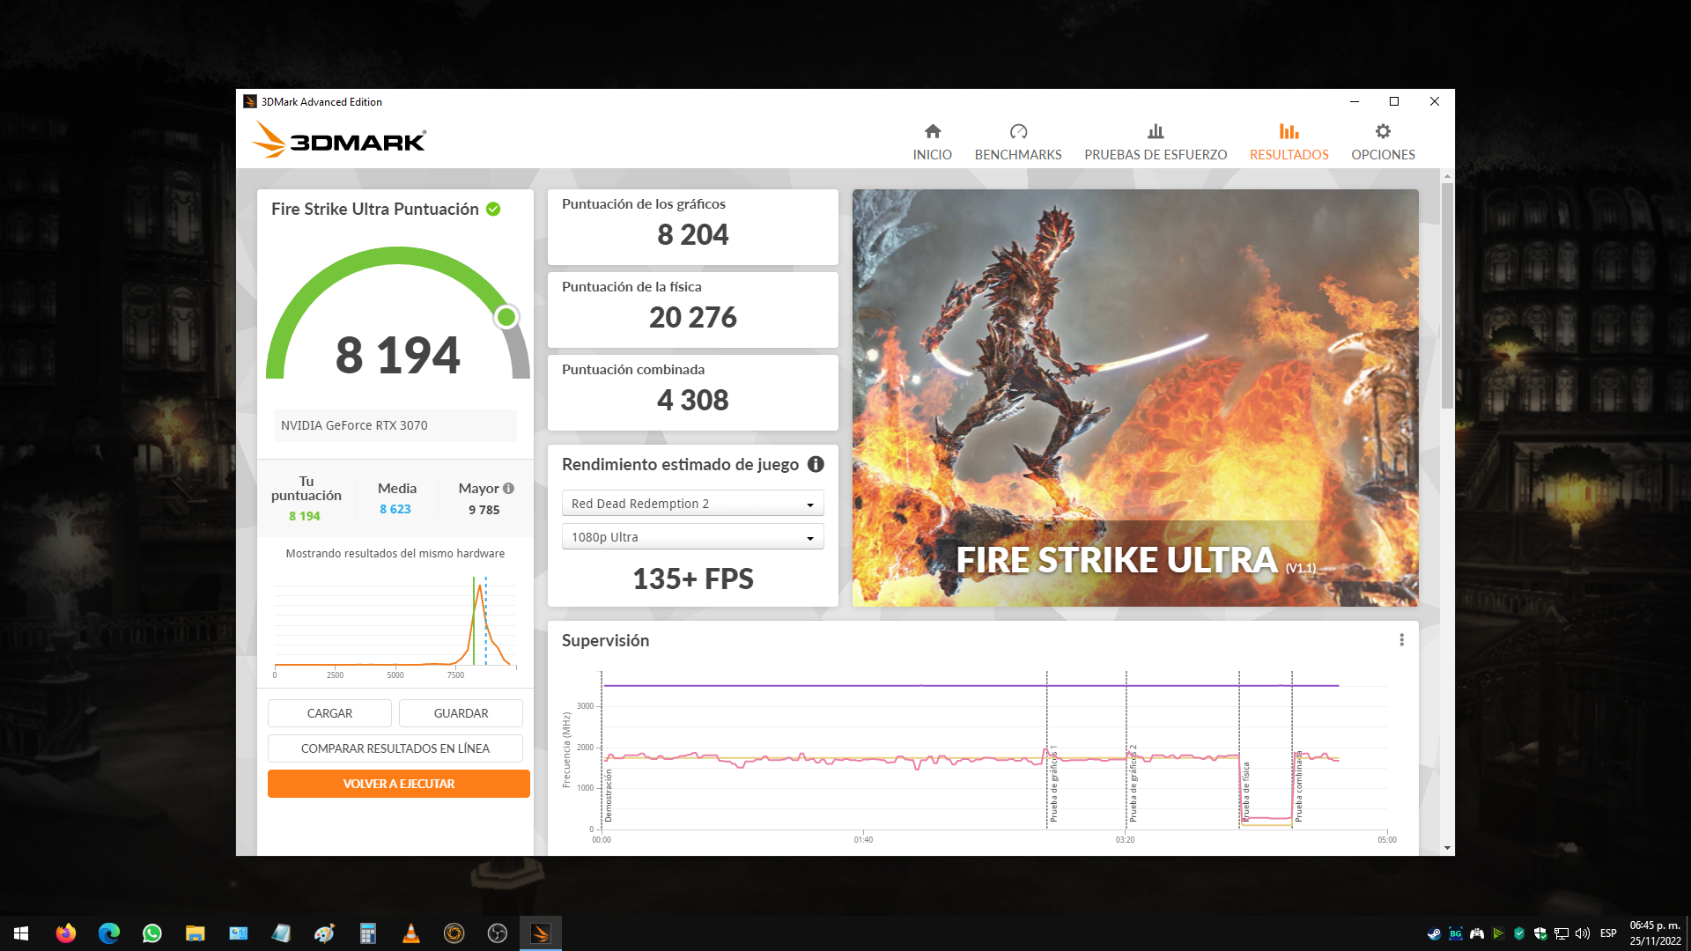1691x951 pixels.
Task: Click the score gauge green knob
Action: tap(506, 317)
